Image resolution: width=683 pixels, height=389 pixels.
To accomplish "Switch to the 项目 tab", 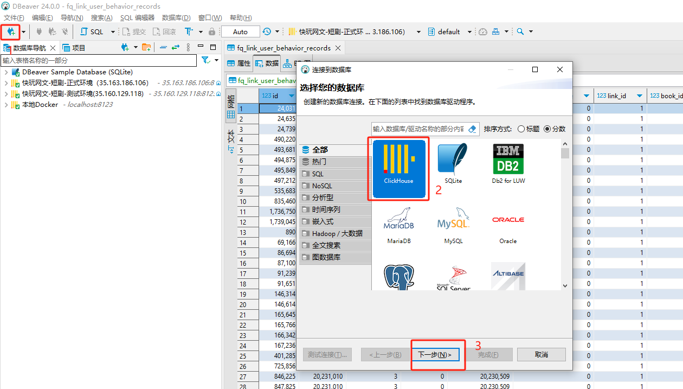I will point(74,48).
